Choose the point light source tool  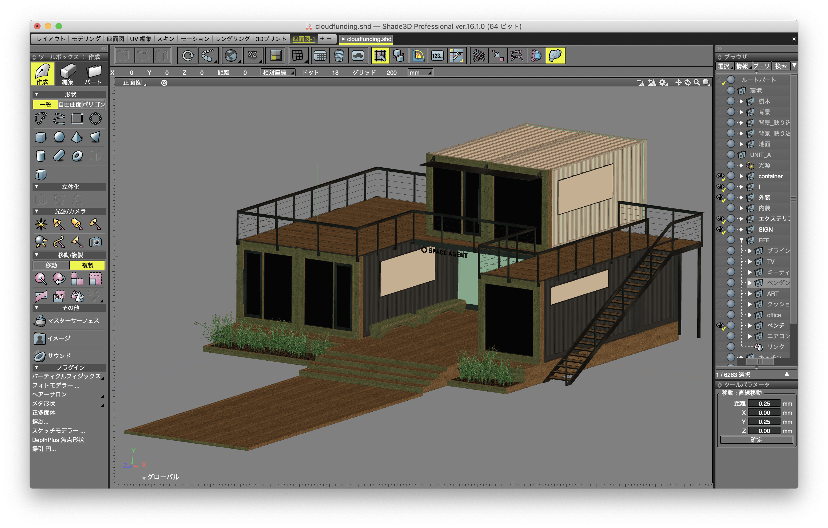(41, 224)
